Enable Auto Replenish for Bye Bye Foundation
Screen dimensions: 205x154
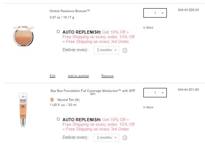point(58,119)
